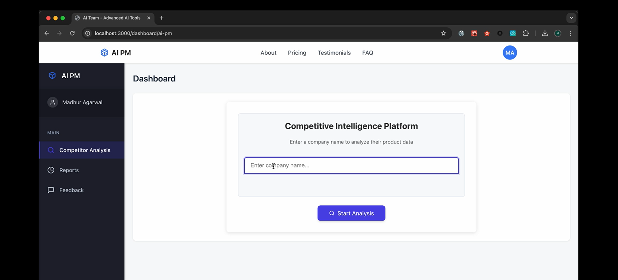Click the Start Analysis button
The image size is (618, 280).
(351, 213)
